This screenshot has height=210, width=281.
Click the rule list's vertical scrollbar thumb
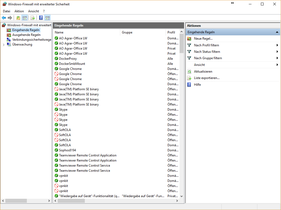181,43
